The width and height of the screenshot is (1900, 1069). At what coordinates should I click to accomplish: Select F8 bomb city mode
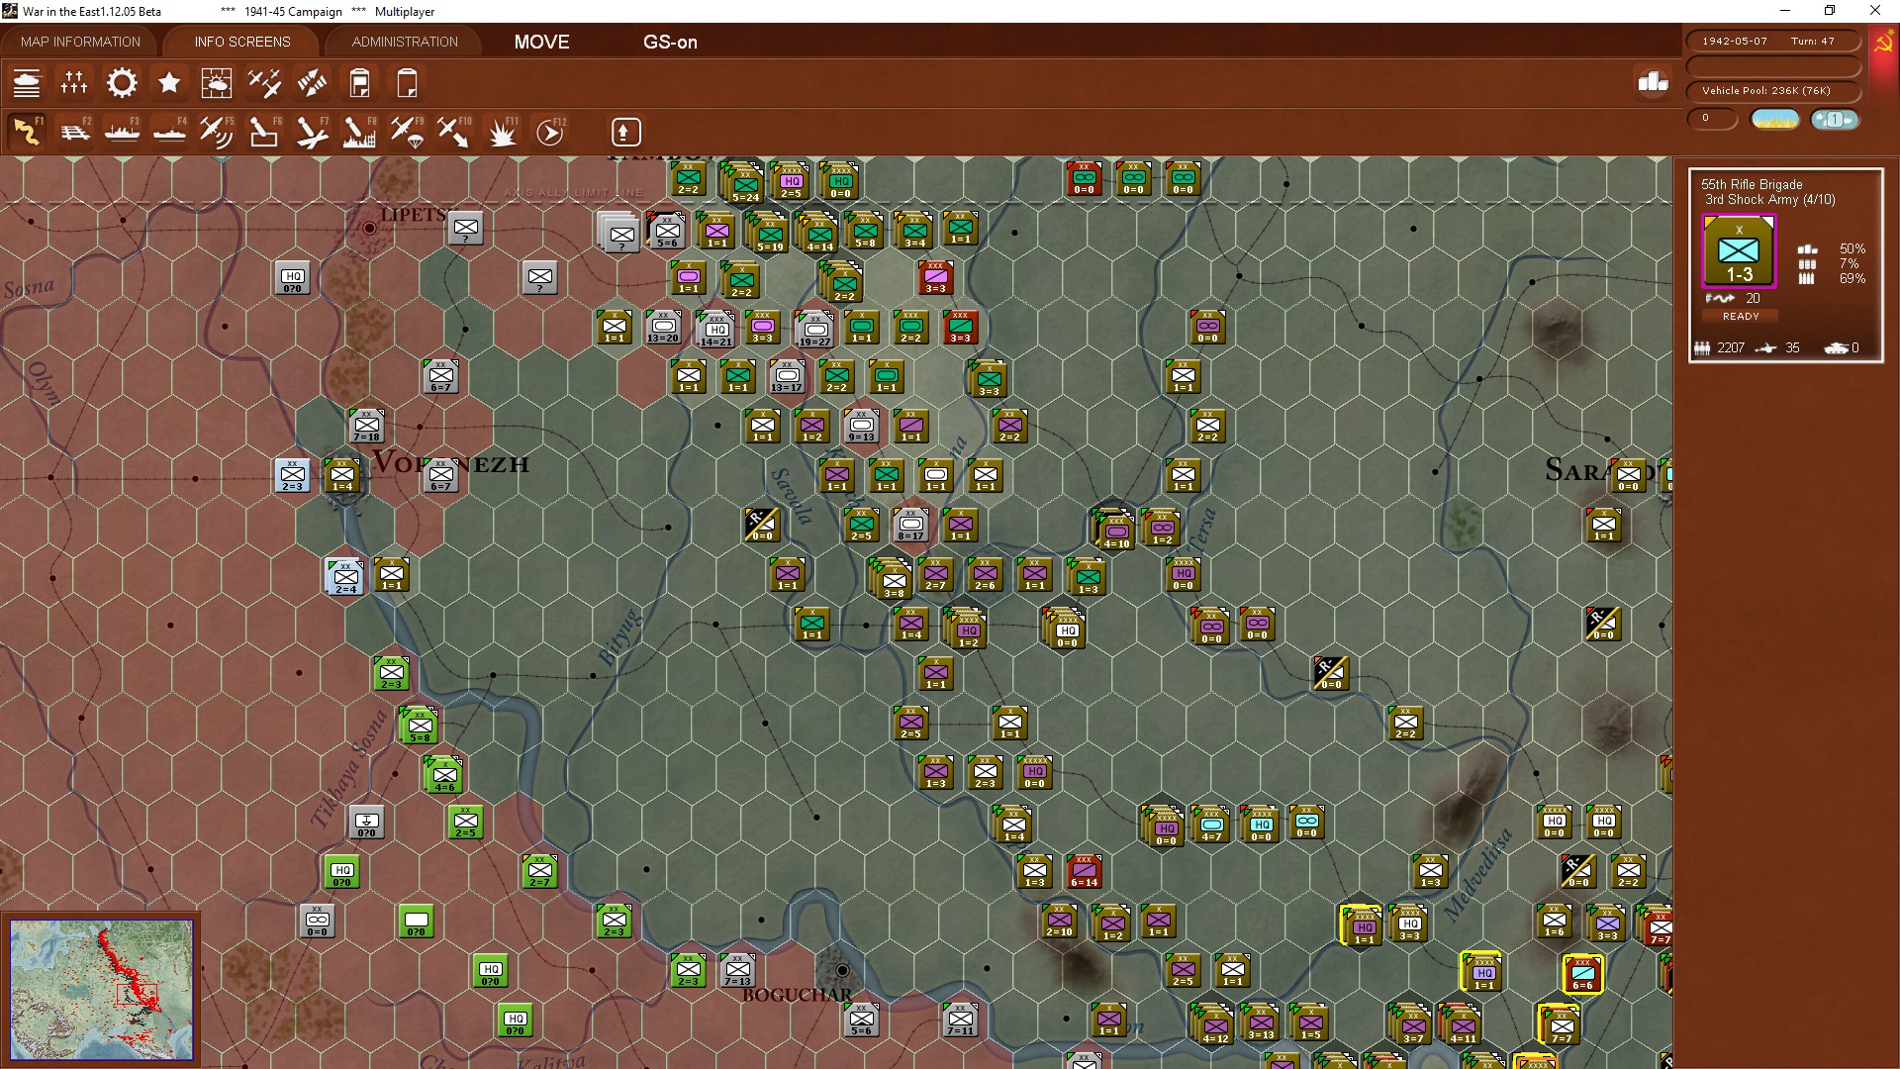[359, 132]
